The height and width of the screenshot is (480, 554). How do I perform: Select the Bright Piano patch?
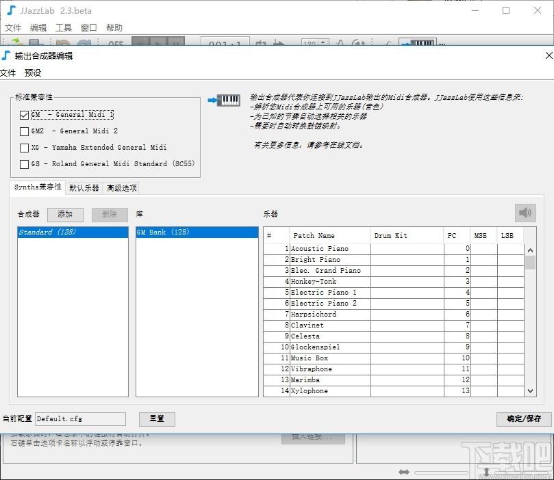(x=394, y=260)
